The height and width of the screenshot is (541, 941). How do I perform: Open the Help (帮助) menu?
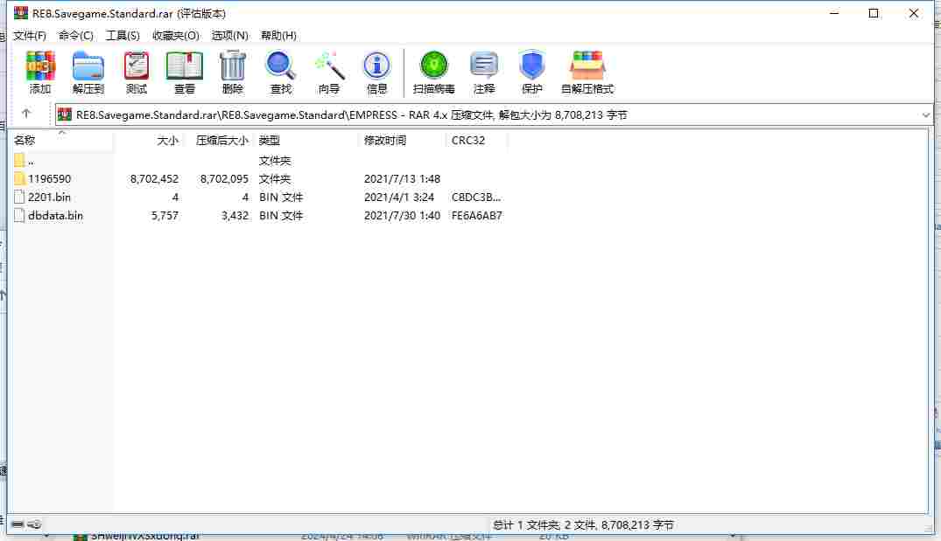point(278,35)
